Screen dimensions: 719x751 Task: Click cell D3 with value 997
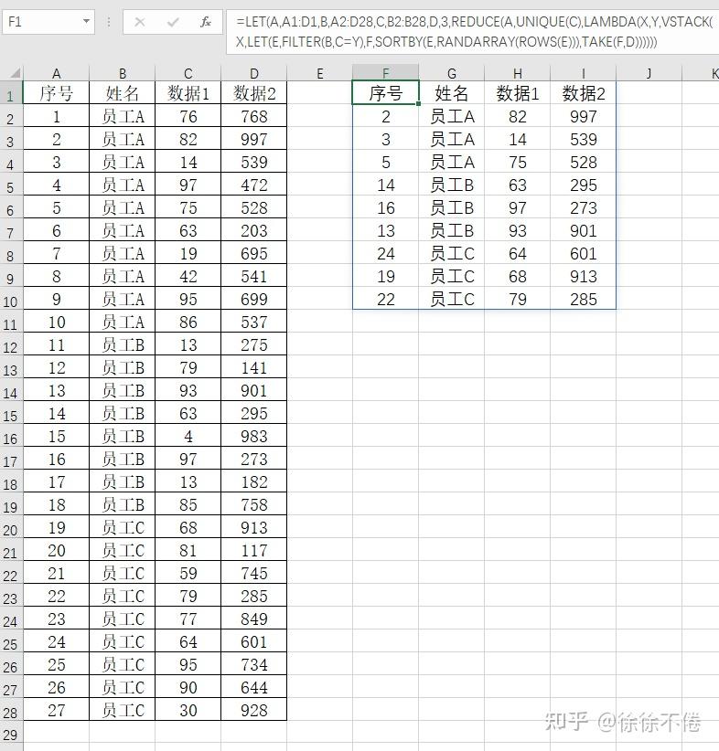253,140
